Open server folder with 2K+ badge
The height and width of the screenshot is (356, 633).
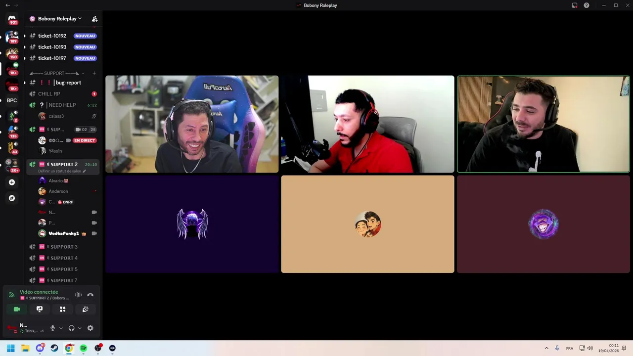12,164
